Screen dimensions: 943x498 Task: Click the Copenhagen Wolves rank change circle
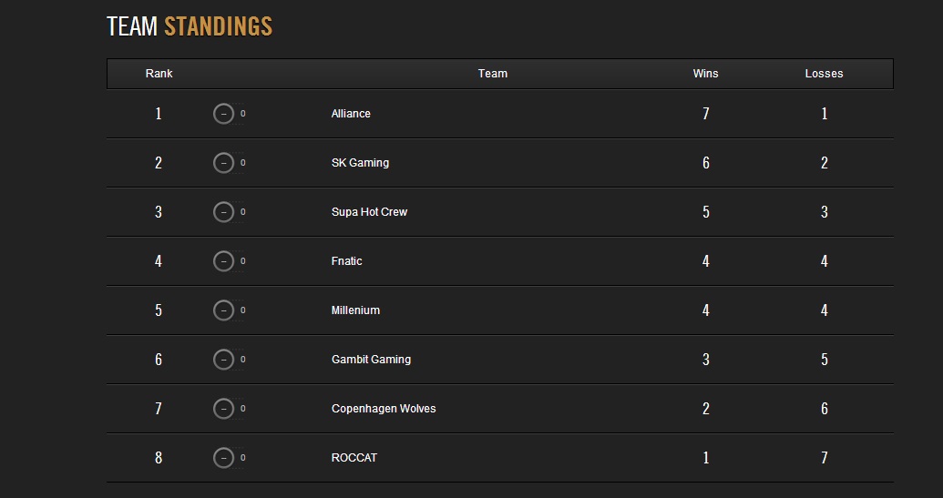[223, 409]
